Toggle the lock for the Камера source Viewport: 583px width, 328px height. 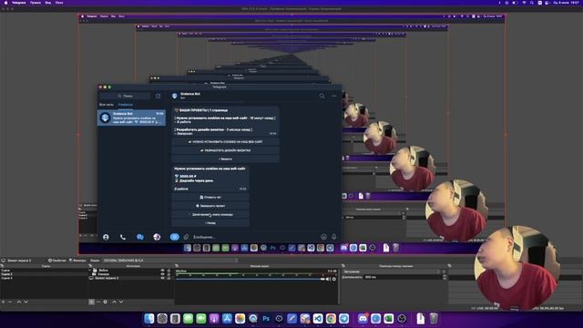pos(169,274)
